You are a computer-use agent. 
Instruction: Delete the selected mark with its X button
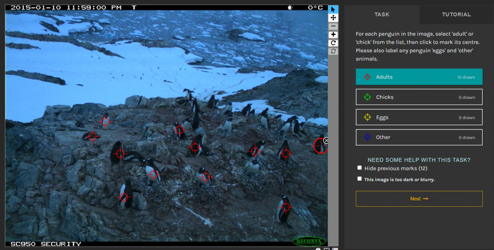coord(326,140)
